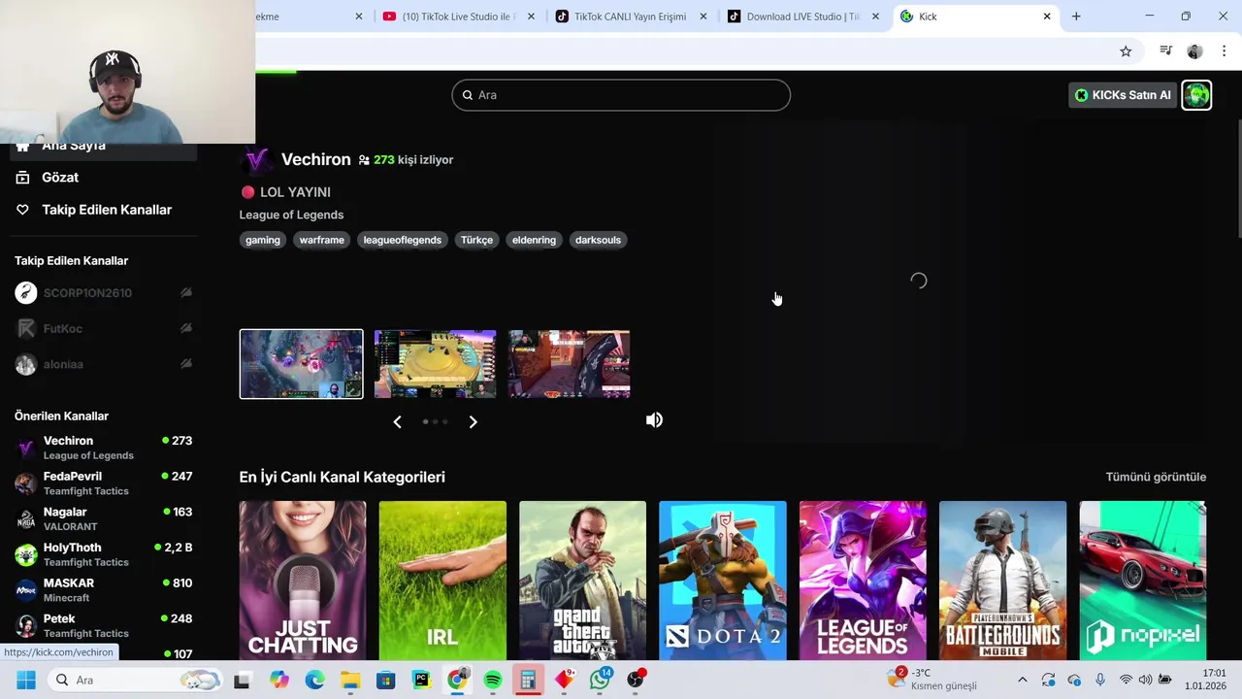Screen dimensions: 1242x699
Task: Switch to Download LIVE Studio tab
Action: click(x=801, y=17)
